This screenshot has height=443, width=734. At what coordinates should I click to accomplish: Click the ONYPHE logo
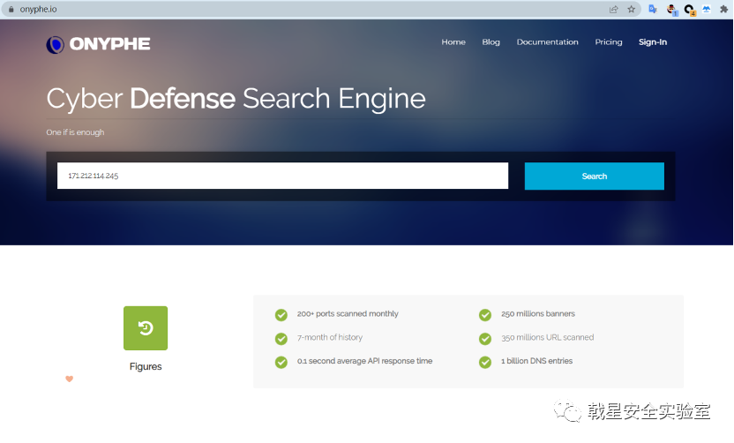98,44
